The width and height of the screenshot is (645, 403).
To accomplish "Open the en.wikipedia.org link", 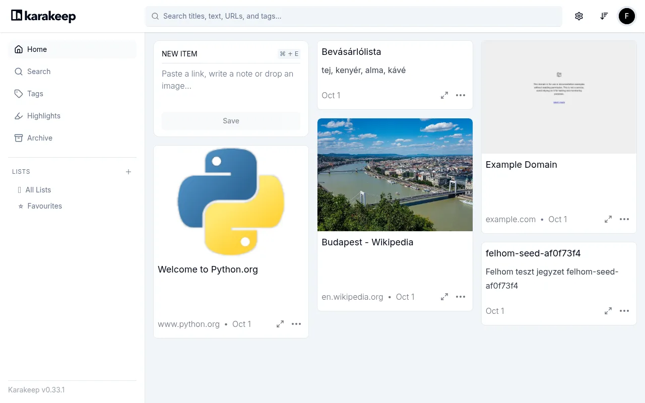I will [352, 297].
